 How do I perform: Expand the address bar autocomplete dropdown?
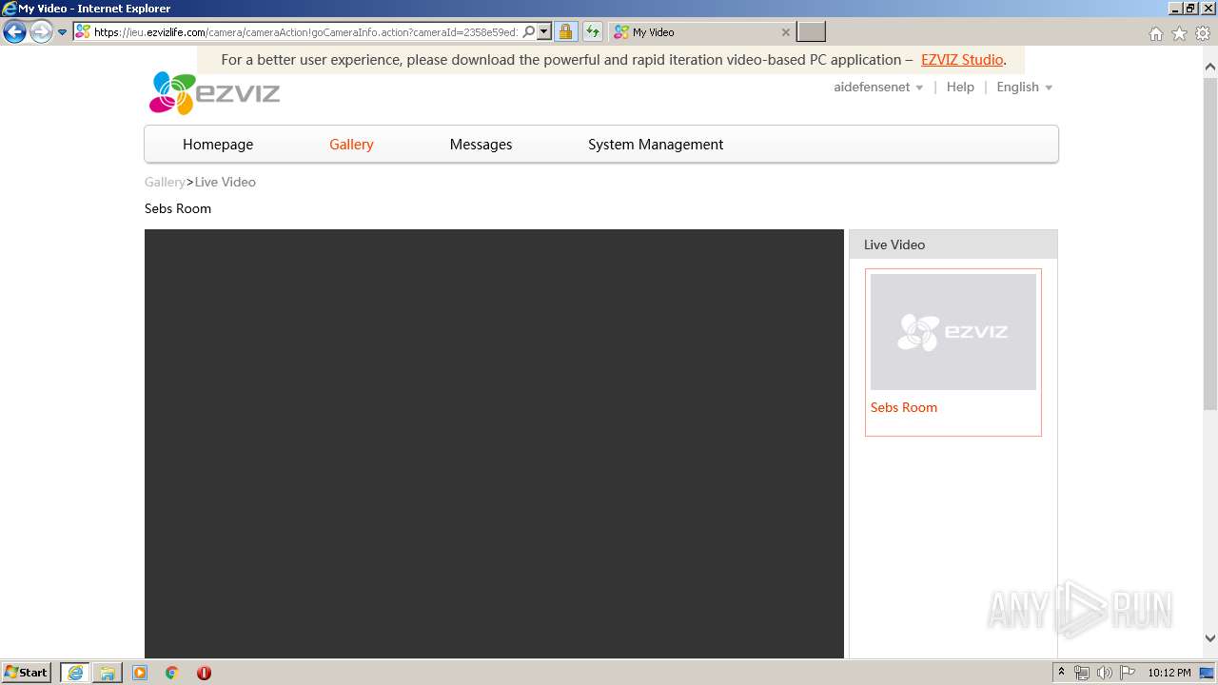click(544, 32)
